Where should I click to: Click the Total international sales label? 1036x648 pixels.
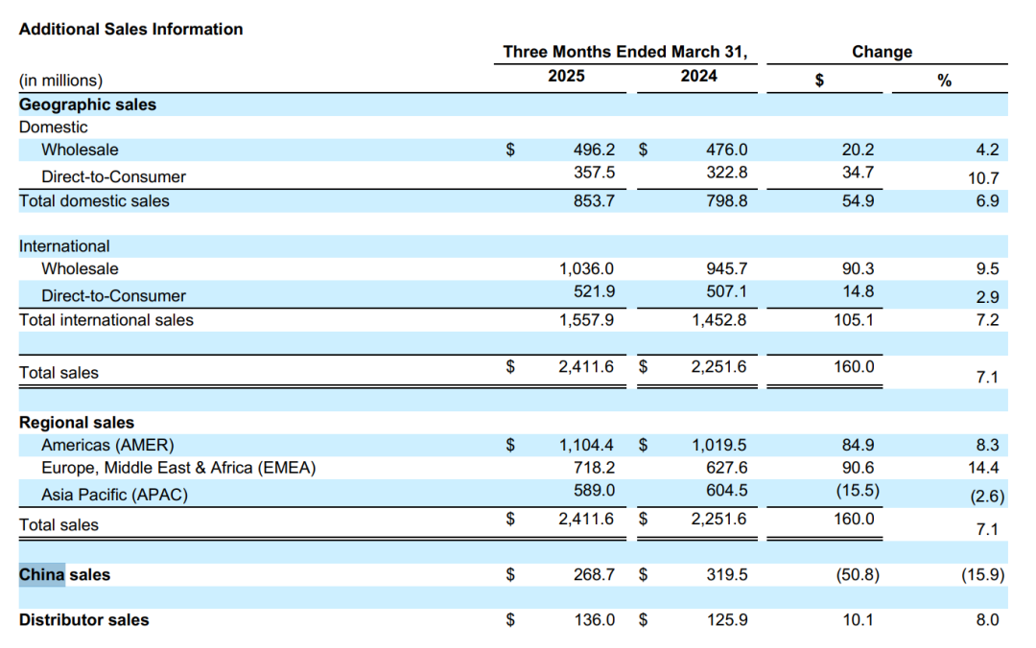pos(106,320)
